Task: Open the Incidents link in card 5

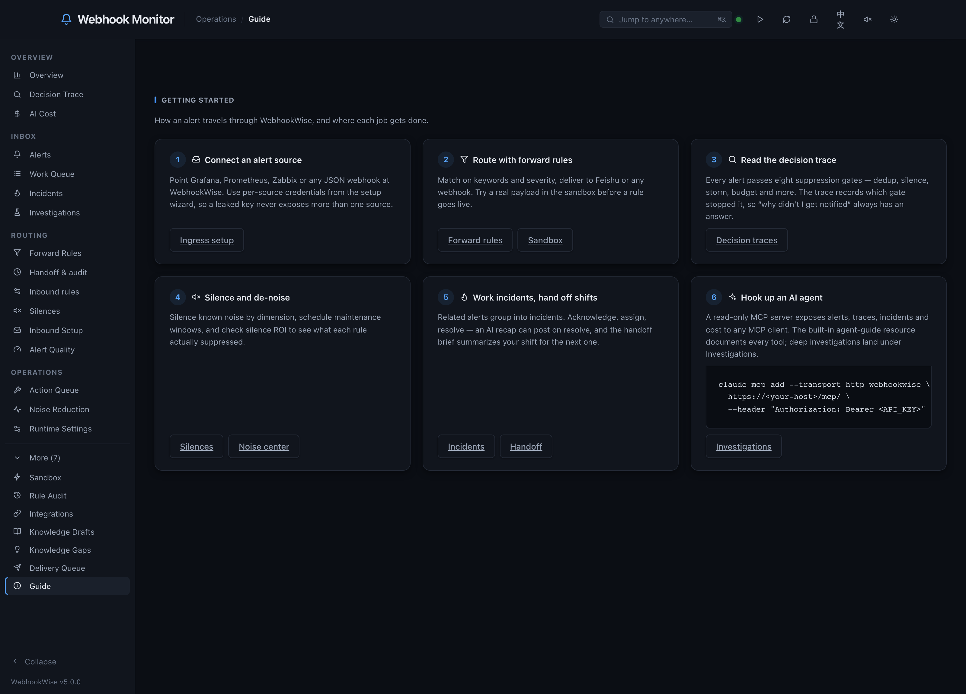Action: 466,446
